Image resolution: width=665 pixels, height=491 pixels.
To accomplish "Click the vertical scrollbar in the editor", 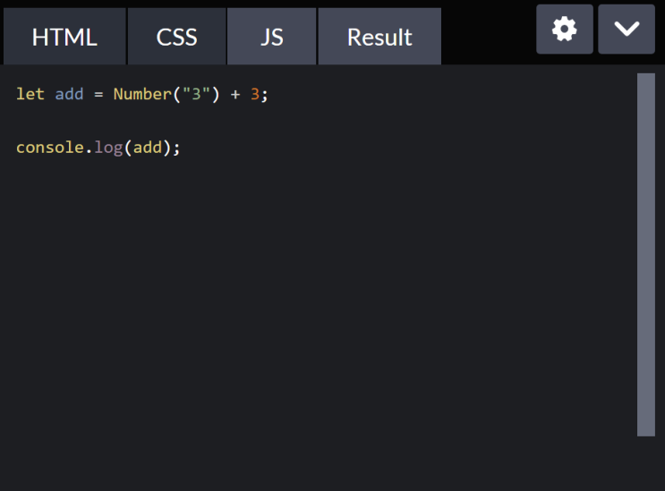I will pos(646,255).
